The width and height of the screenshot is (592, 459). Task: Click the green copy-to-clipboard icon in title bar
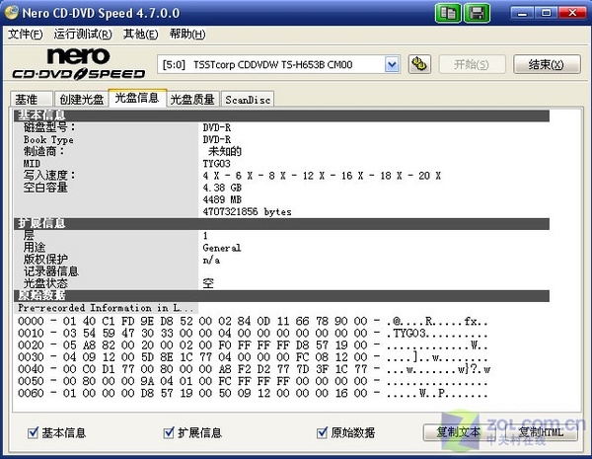pos(448,13)
